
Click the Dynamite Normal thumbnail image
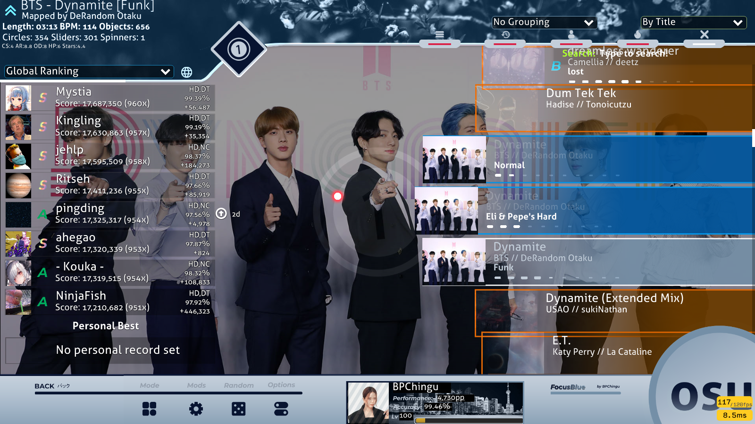454,159
